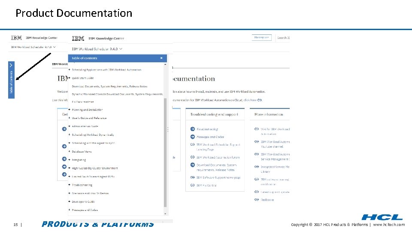Expand the Planning and Installation node
412x232 pixels.
pos(70,110)
